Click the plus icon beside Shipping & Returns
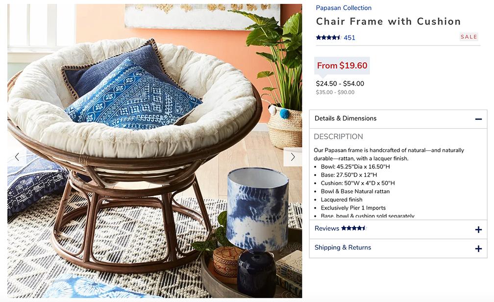494x302 pixels. [x=478, y=249]
